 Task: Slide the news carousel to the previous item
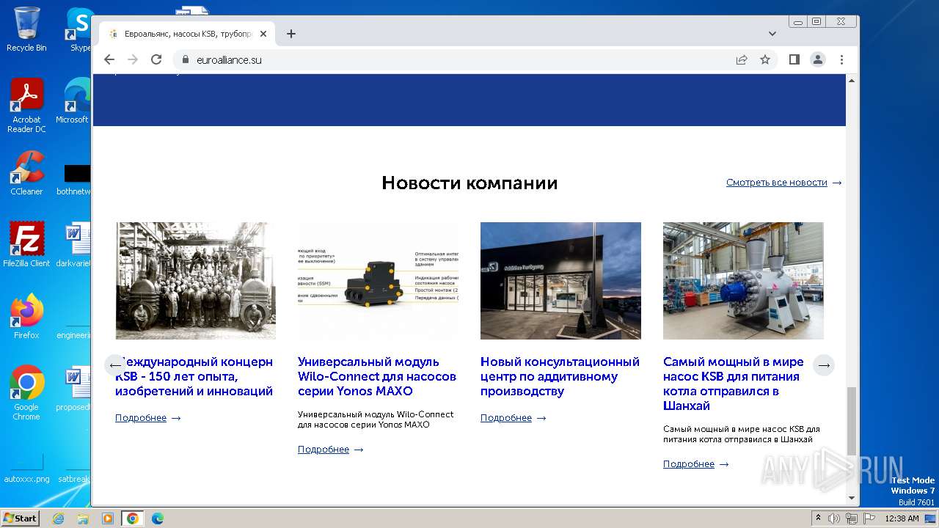click(115, 365)
